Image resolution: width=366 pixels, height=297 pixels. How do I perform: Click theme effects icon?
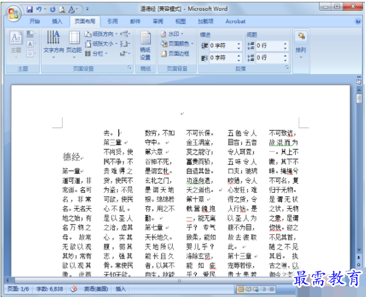point(30,54)
